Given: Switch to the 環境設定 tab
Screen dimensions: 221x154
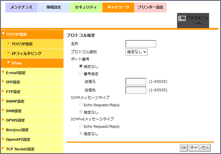Looking at the screenshot, I should click(54, 7).
